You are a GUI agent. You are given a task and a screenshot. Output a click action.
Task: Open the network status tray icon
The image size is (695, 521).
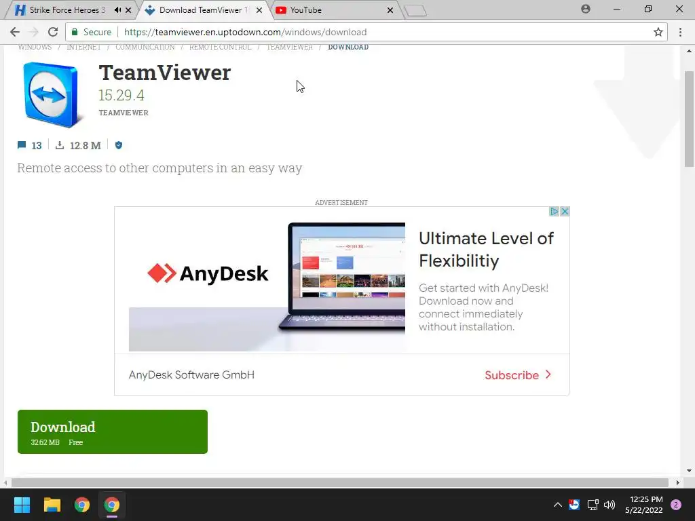593,505
